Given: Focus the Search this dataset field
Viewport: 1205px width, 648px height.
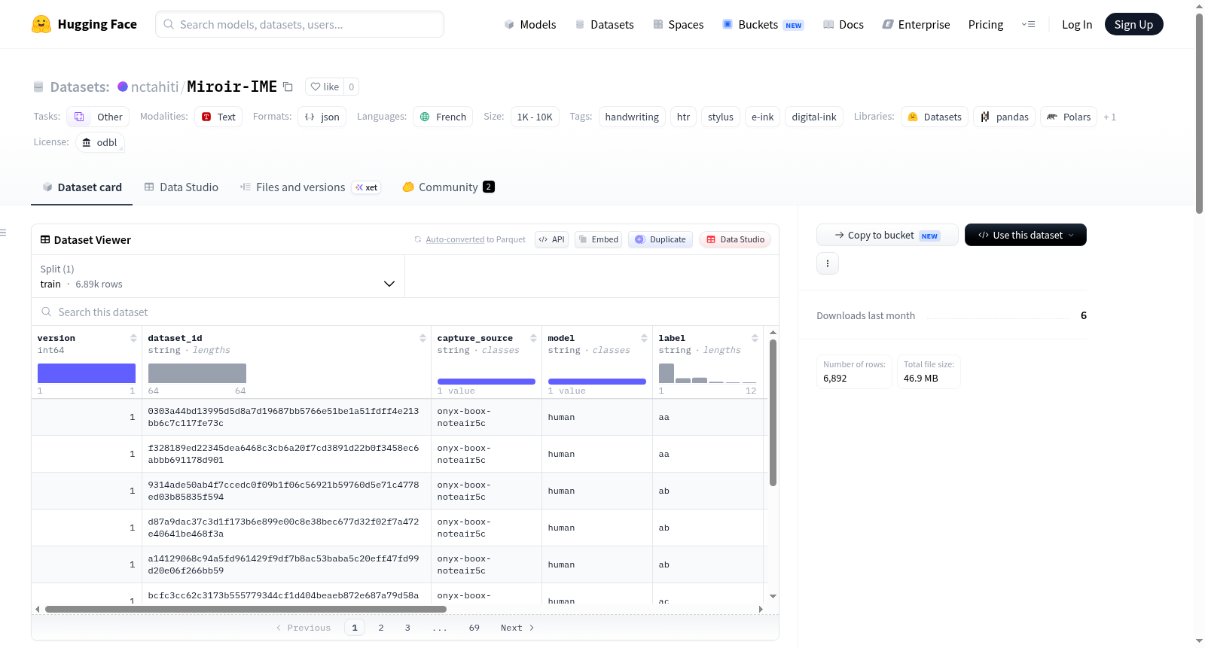Looking at the screenshot, I should pos(405,312).
